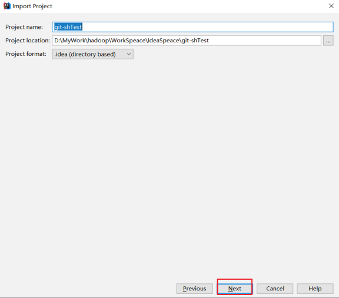Viewport: 339px width, 298px height.
Task: Click the IntelliJ IDEA icon in title bar
Action: tap(7, 6)
